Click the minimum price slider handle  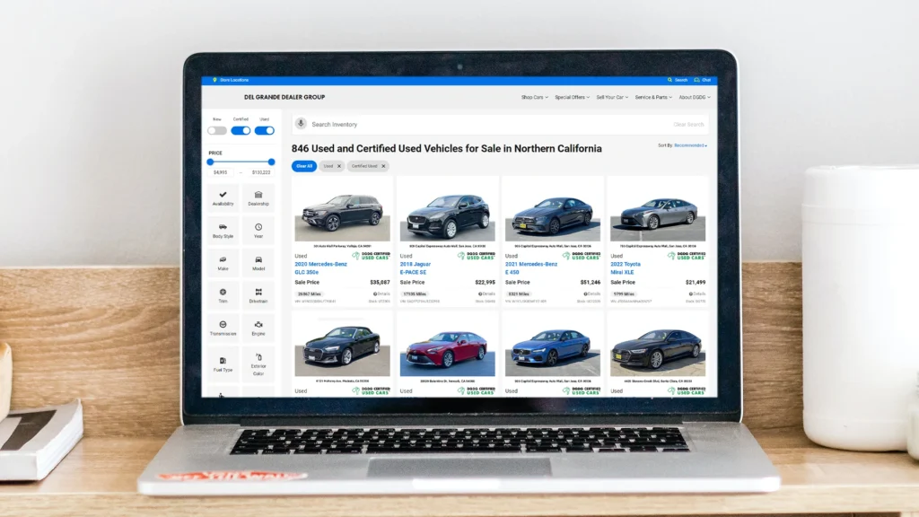click(x=210, y=162)
